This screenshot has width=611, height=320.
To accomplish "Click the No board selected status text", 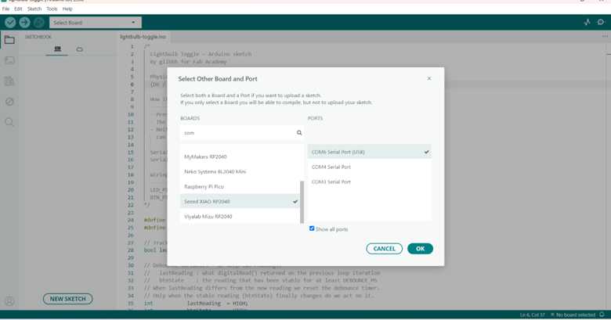I will click(x=573, y=315).
